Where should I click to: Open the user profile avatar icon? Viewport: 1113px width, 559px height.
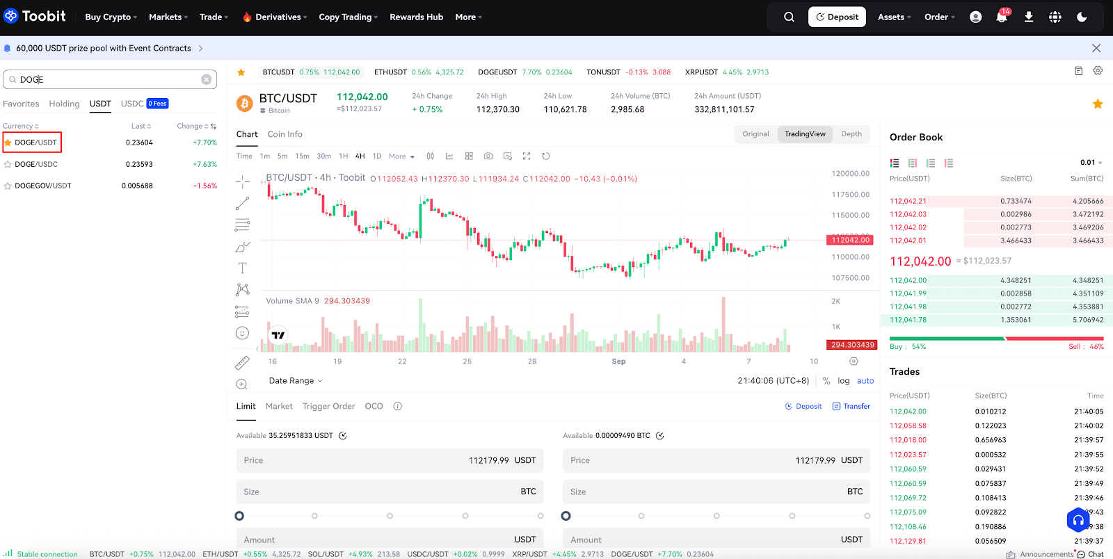click(975, 17)
